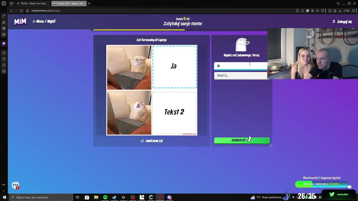Click the padlock site security icon
The image size is (358, 201).
[x=27, y=11]
